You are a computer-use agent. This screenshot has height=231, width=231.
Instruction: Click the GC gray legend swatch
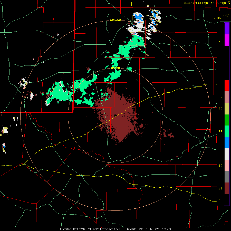pos(227,177)
